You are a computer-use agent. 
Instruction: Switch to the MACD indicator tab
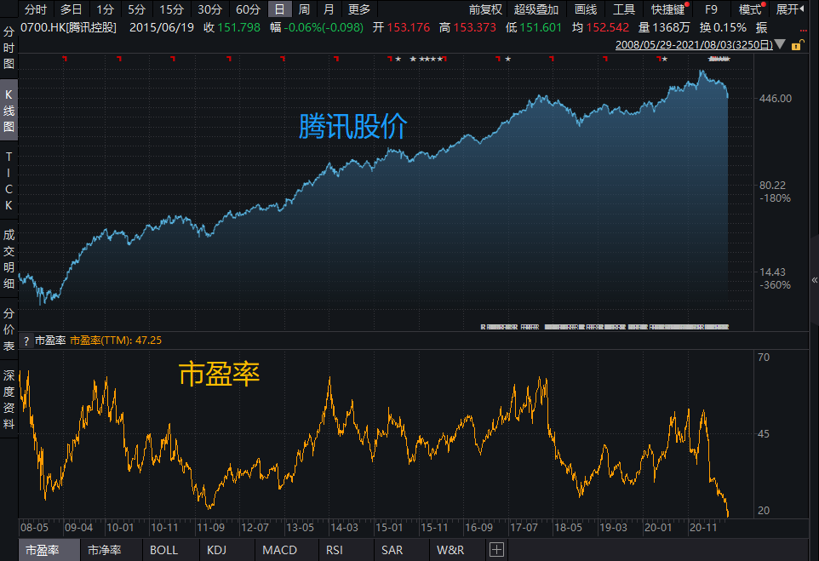[x=279, y=550]
